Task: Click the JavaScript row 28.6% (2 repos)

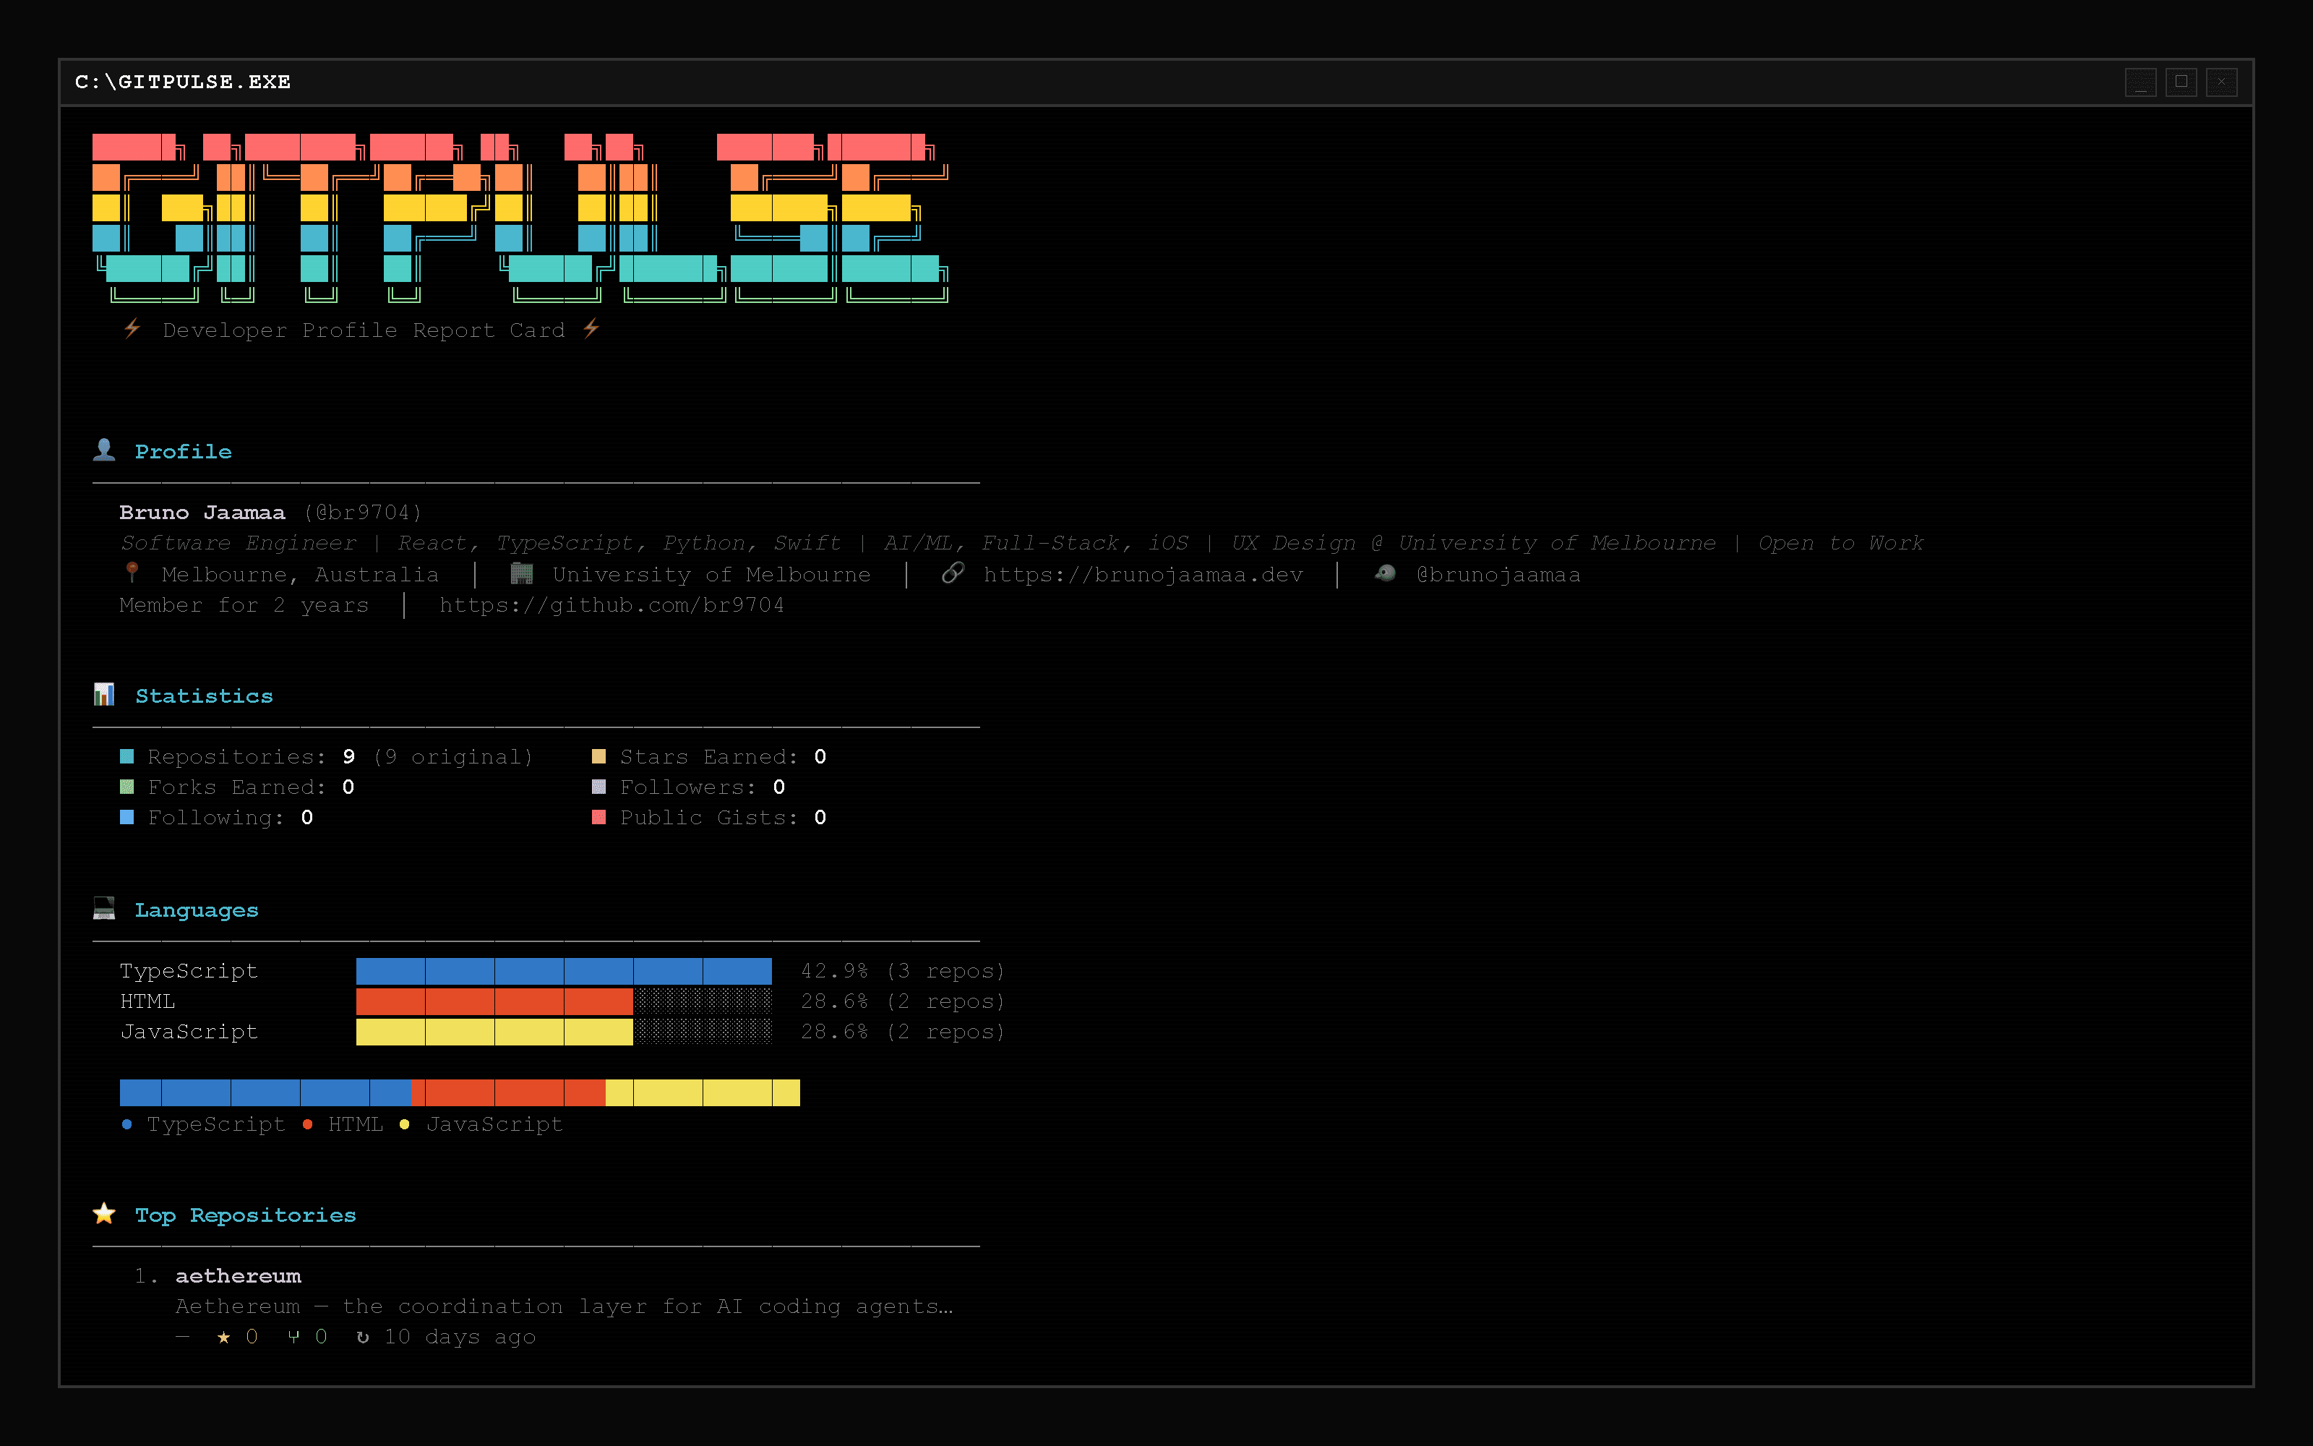Action: (902, 1033)
